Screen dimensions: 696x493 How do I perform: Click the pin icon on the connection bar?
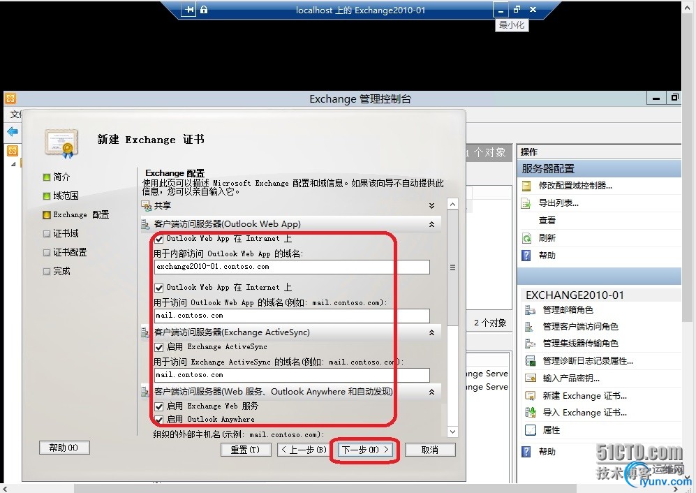click(189, 10)
